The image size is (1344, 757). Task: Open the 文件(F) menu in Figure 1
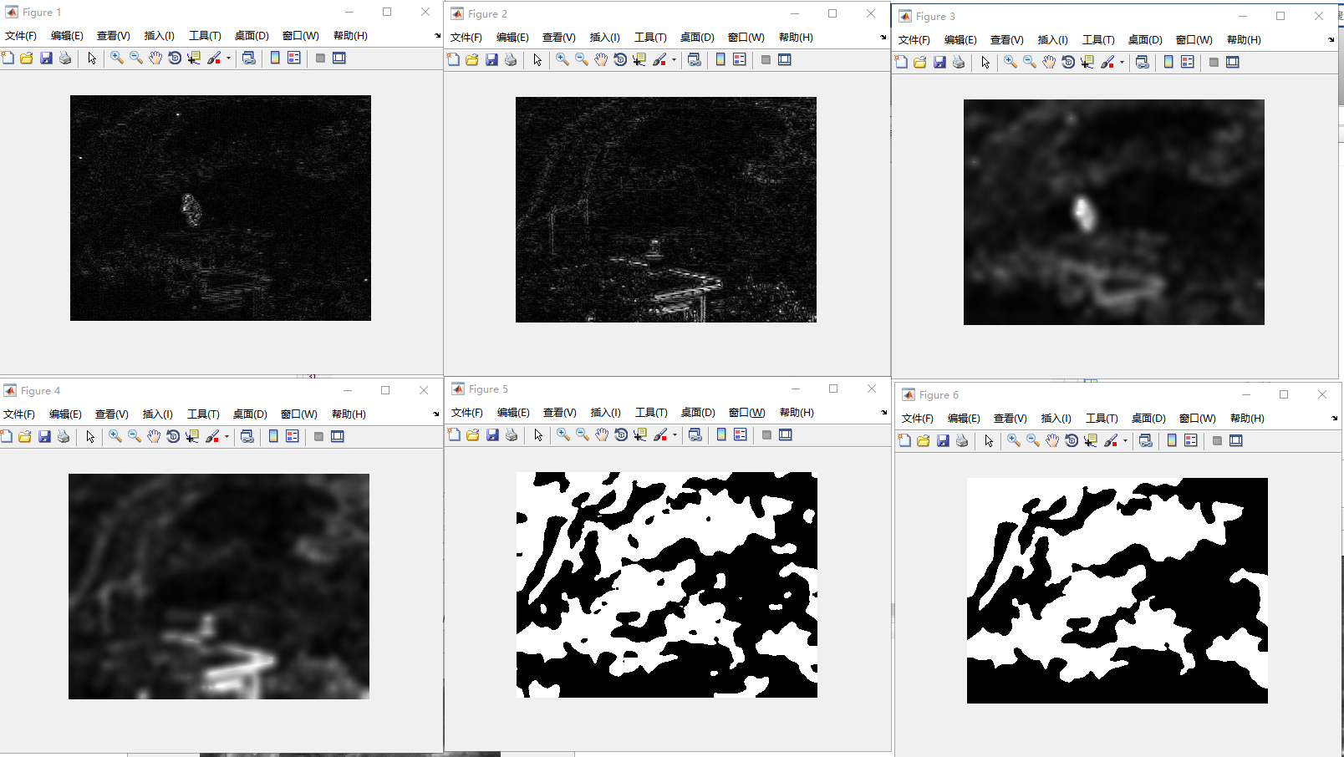click(x=18, y=35)
